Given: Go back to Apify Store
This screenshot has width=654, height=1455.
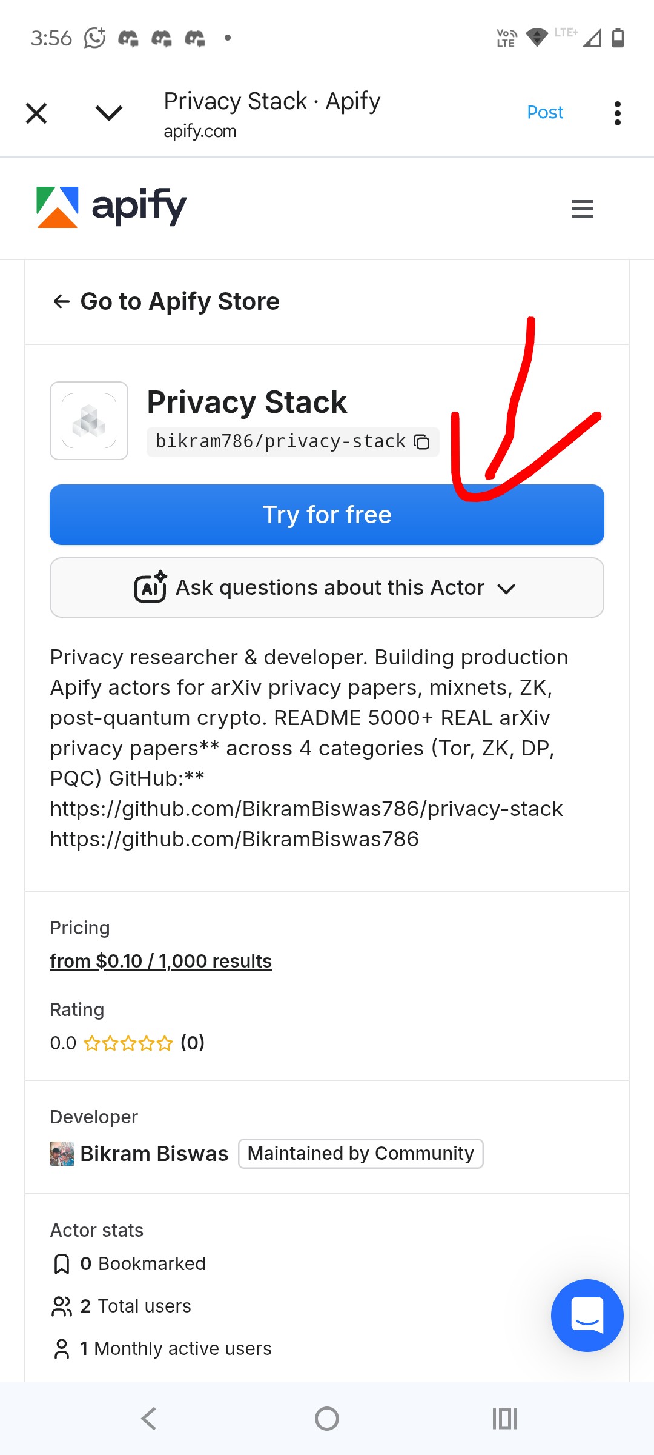Looking at the screenshot, I should tap(167, 301).
